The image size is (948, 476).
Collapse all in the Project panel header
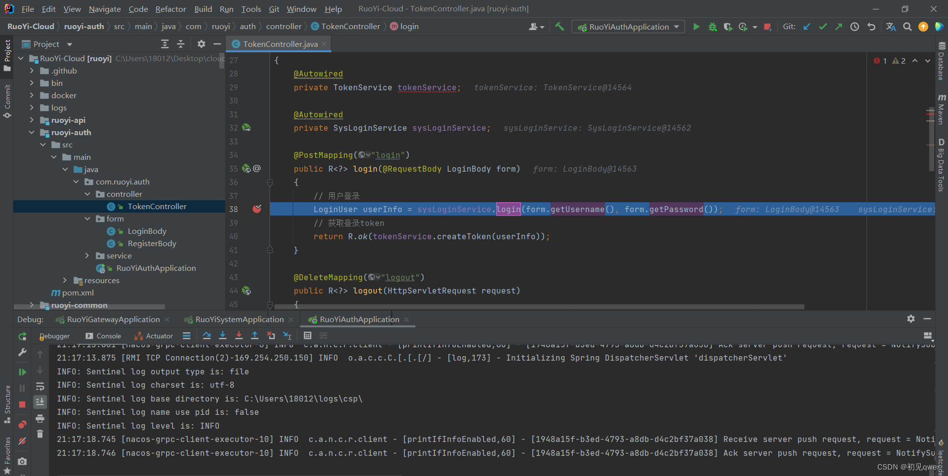[x=181, y=44]
